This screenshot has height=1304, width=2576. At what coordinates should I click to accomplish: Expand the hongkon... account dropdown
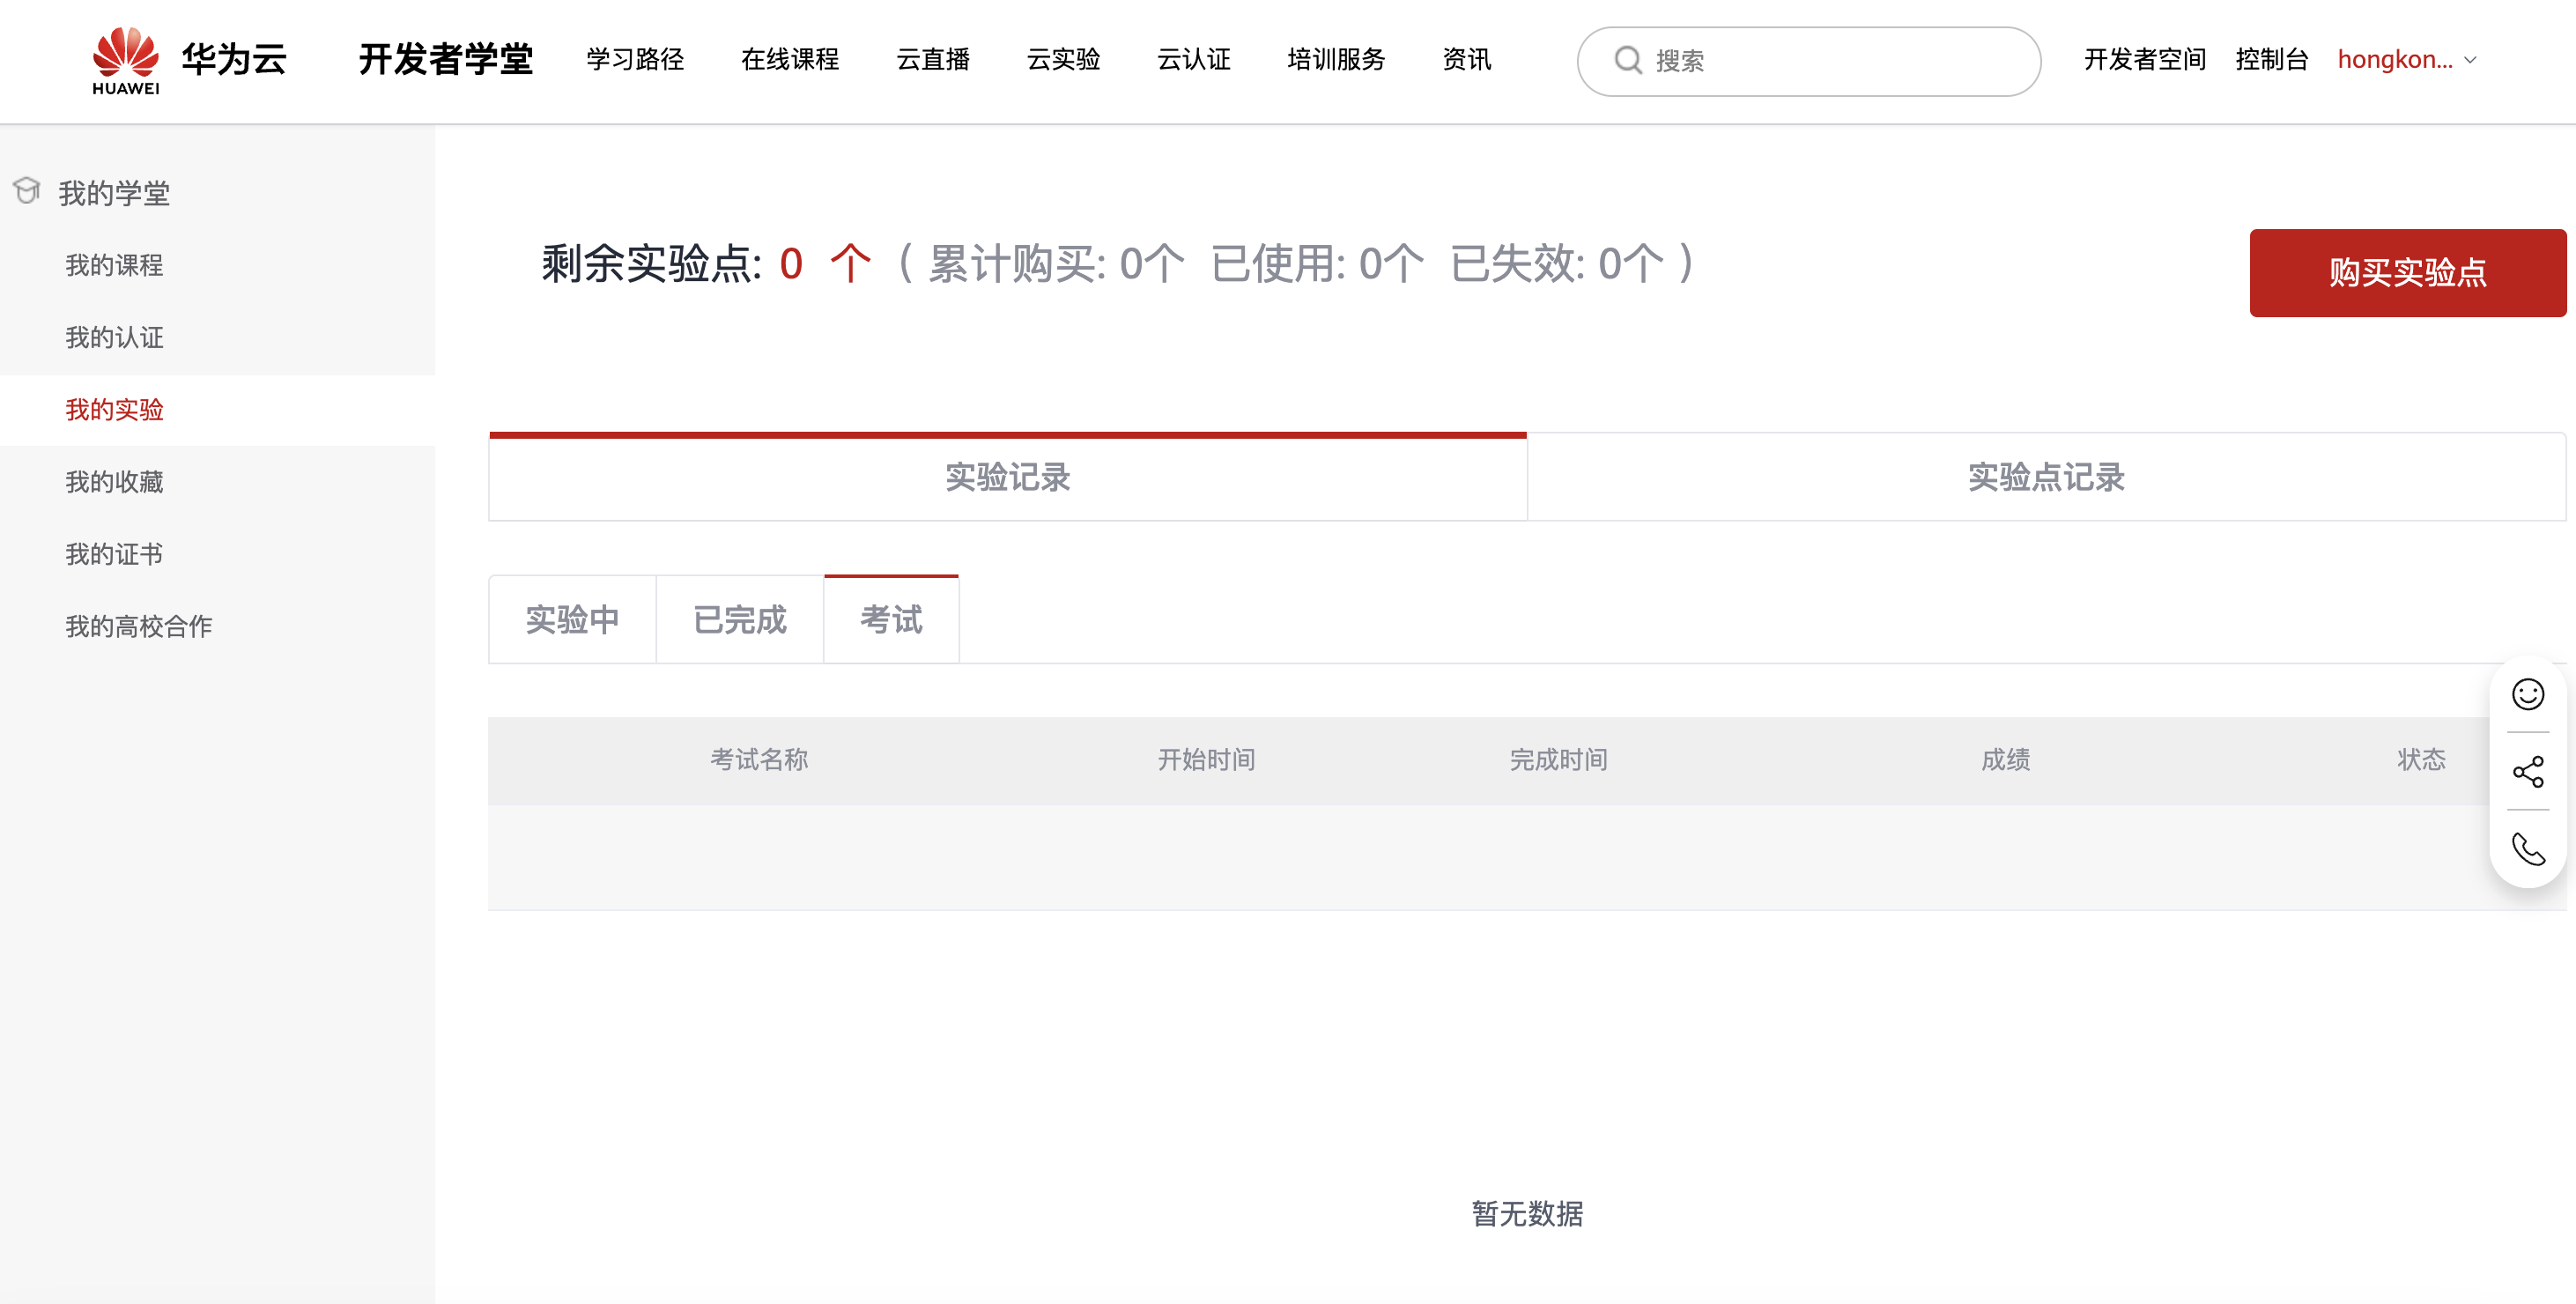[2406, 60]
